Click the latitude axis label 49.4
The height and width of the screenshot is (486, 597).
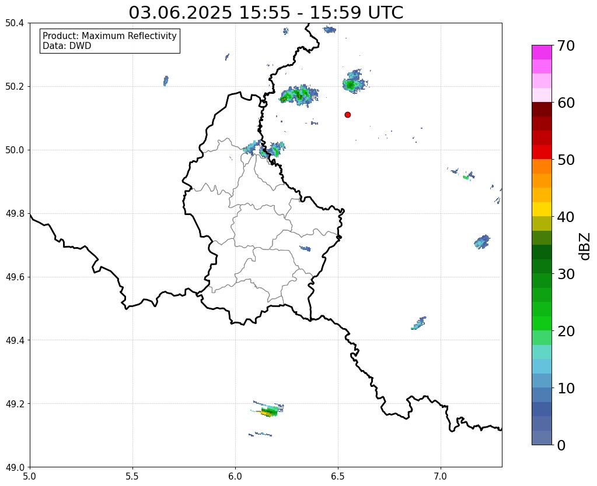(x=15, y=340)
